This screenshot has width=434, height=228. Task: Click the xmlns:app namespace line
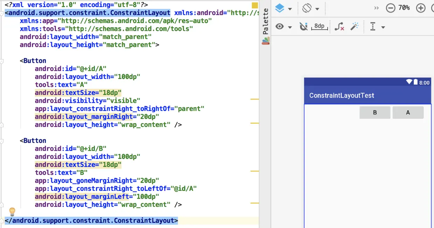point(116,21)
